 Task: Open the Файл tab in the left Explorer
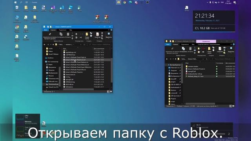coord(45,30)
